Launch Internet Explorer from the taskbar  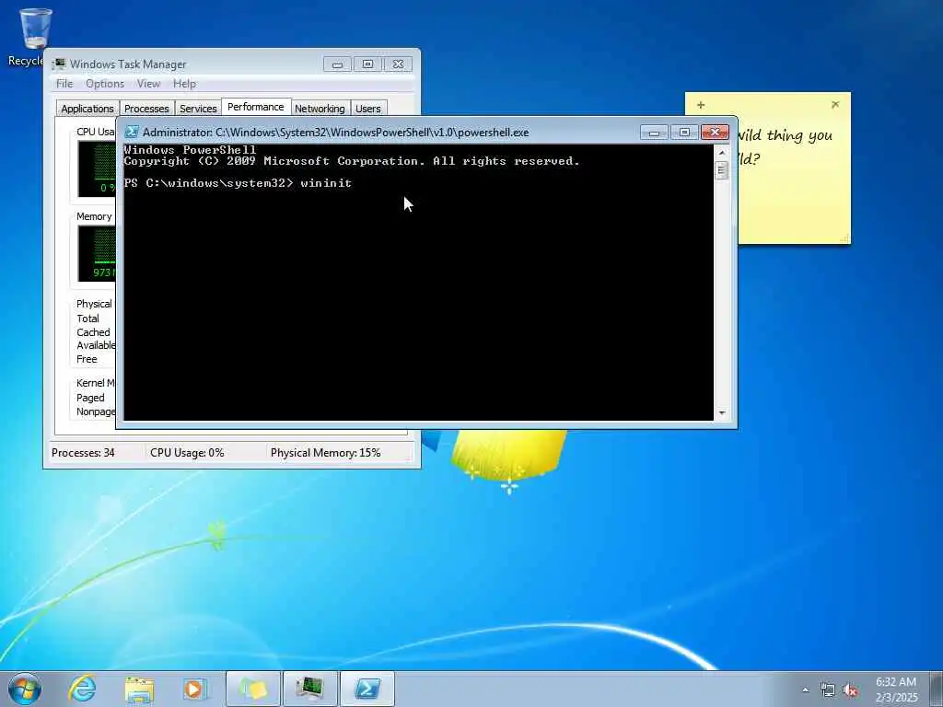point(82,689)
